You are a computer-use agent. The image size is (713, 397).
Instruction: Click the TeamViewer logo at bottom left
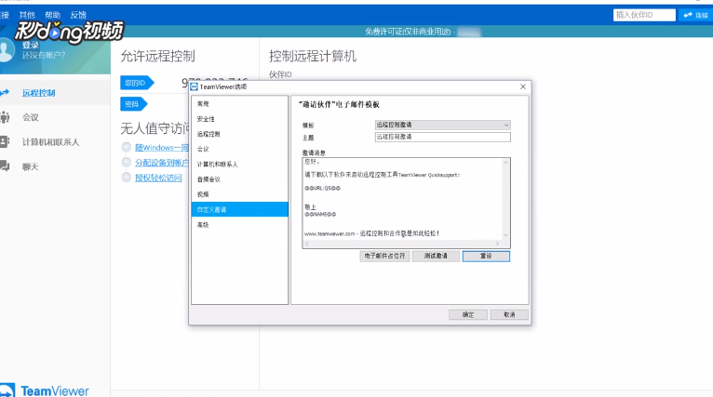(x=45, y=390)
